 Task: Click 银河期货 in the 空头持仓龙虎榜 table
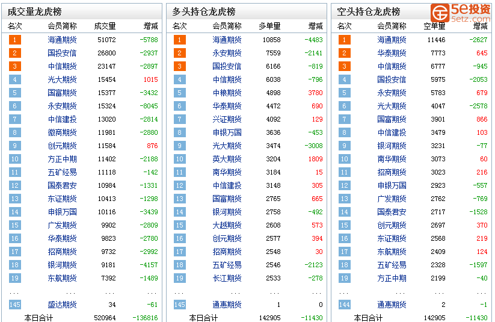tap(392, 146)
